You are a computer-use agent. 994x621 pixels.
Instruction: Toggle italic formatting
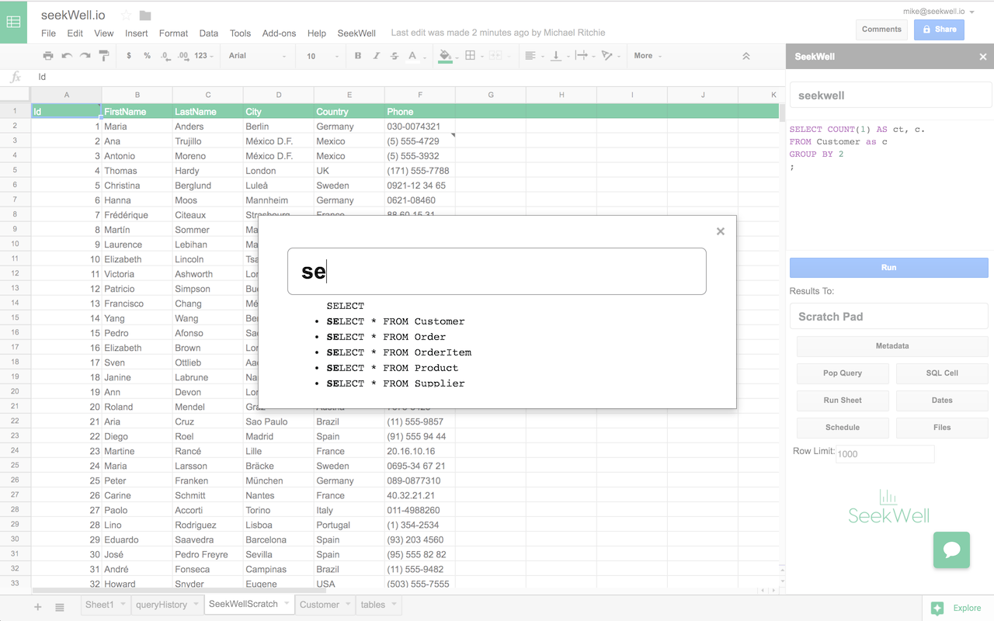coord(375,56)
